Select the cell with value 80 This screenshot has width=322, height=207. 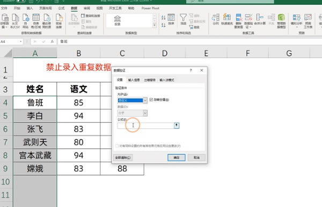click(x=78, y=142)
